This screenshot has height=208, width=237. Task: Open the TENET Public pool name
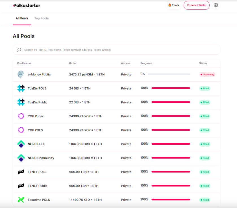[x=38, y=186]
